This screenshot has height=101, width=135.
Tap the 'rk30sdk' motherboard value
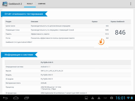tap(43, 83)
